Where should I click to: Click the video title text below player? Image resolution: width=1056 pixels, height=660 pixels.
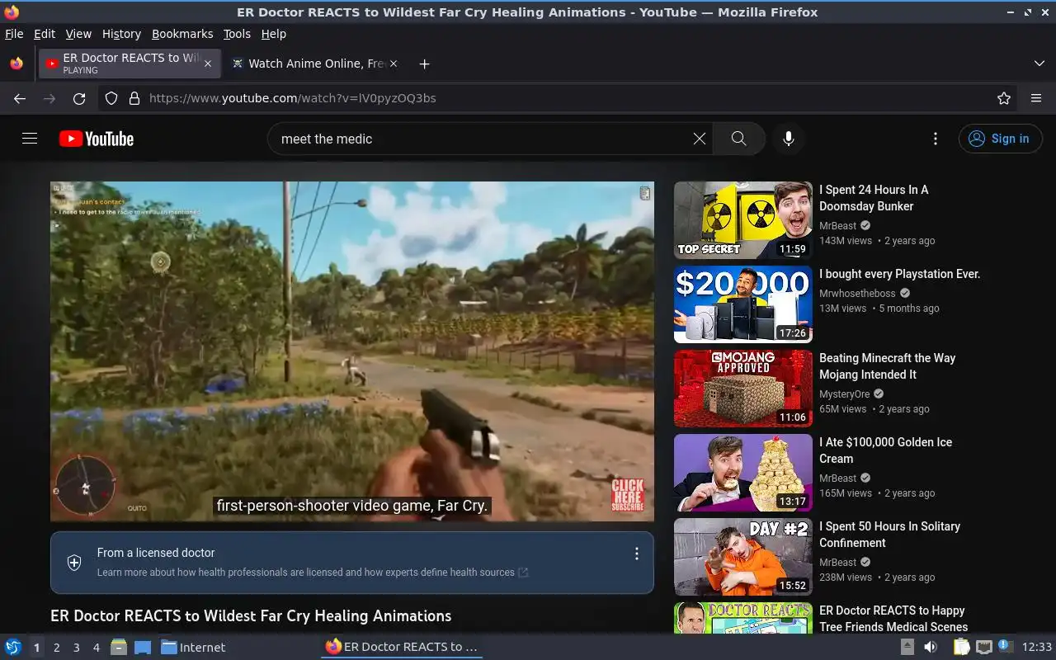coord(251,616)
